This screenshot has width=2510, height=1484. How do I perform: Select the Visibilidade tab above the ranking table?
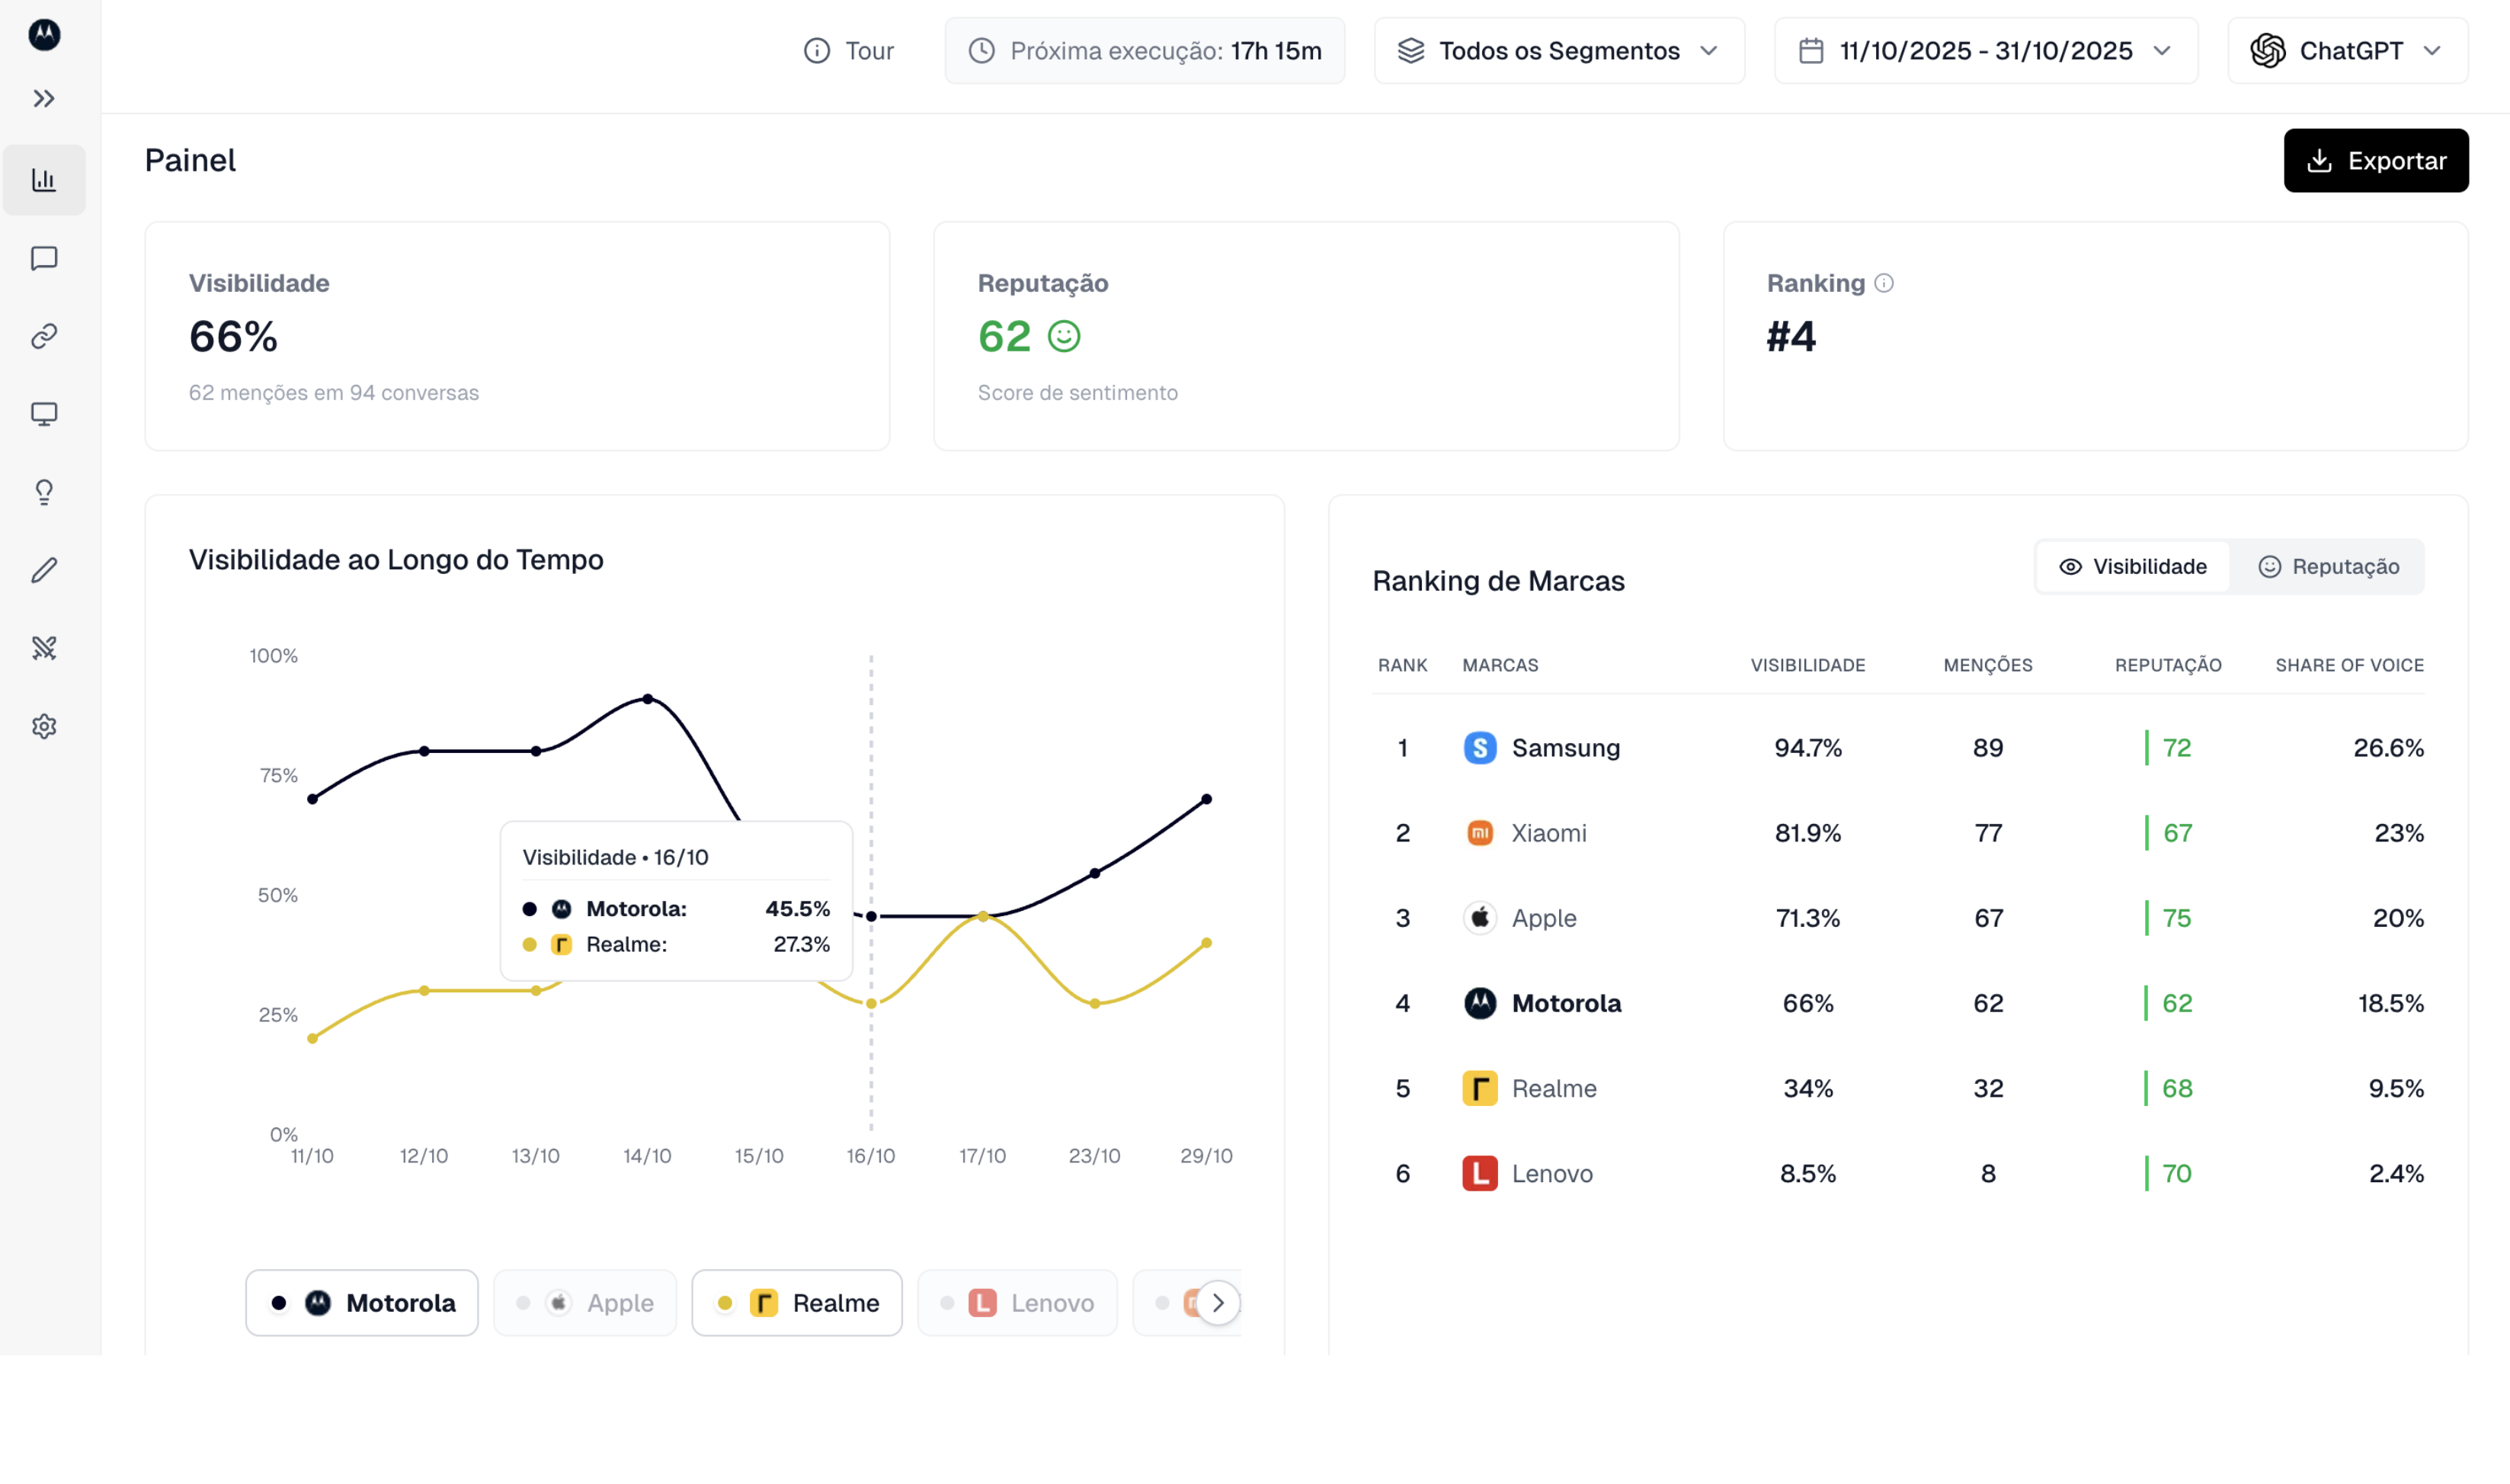pyautogui.click(x=2131, y=566)
